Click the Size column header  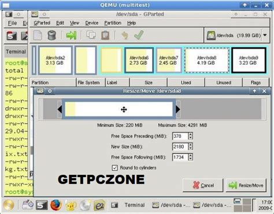coord(149,82)
